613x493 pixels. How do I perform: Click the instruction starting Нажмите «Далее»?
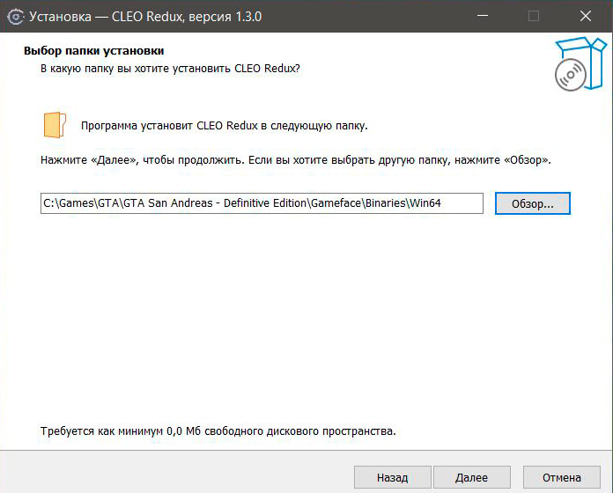296,159
